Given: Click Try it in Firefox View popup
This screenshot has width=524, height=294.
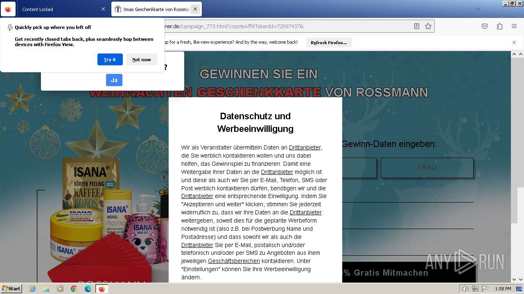Looking at the screenshot, I should point(110,60).
